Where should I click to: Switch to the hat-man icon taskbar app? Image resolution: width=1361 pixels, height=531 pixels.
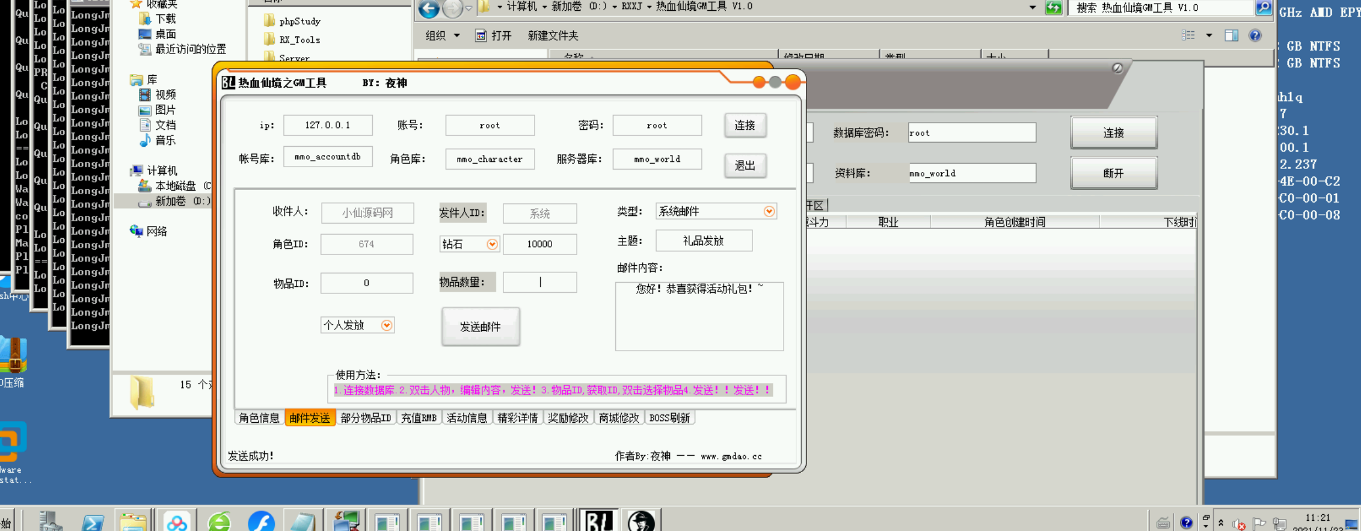[641, 521]
